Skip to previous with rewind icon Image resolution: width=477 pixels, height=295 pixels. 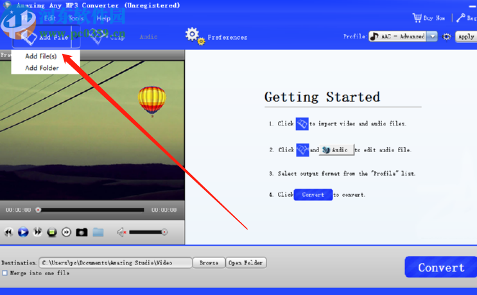[8, 232]
